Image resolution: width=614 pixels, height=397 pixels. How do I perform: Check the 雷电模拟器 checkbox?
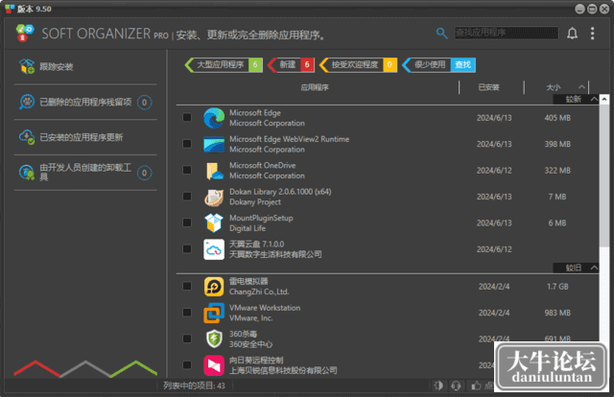click(187, 286)
